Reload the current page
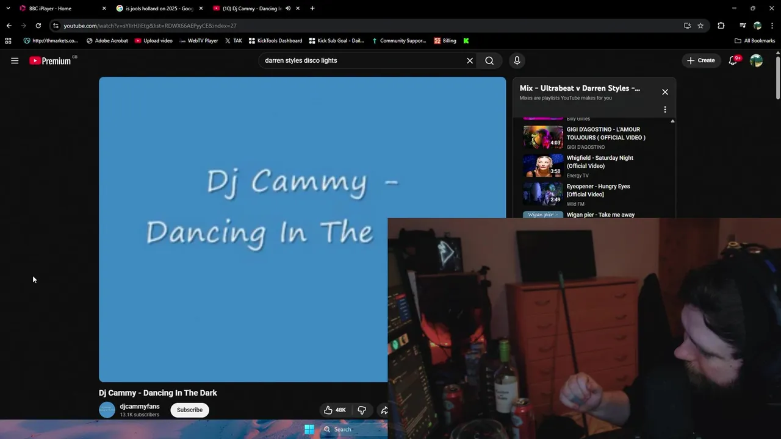The width and height of the screenshot is (781, 439). coord(38,26)
